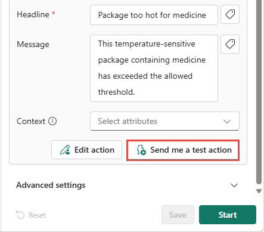Click the Save button
The width and height of the screenshot is (264, 232).
(x=178, y=215)
